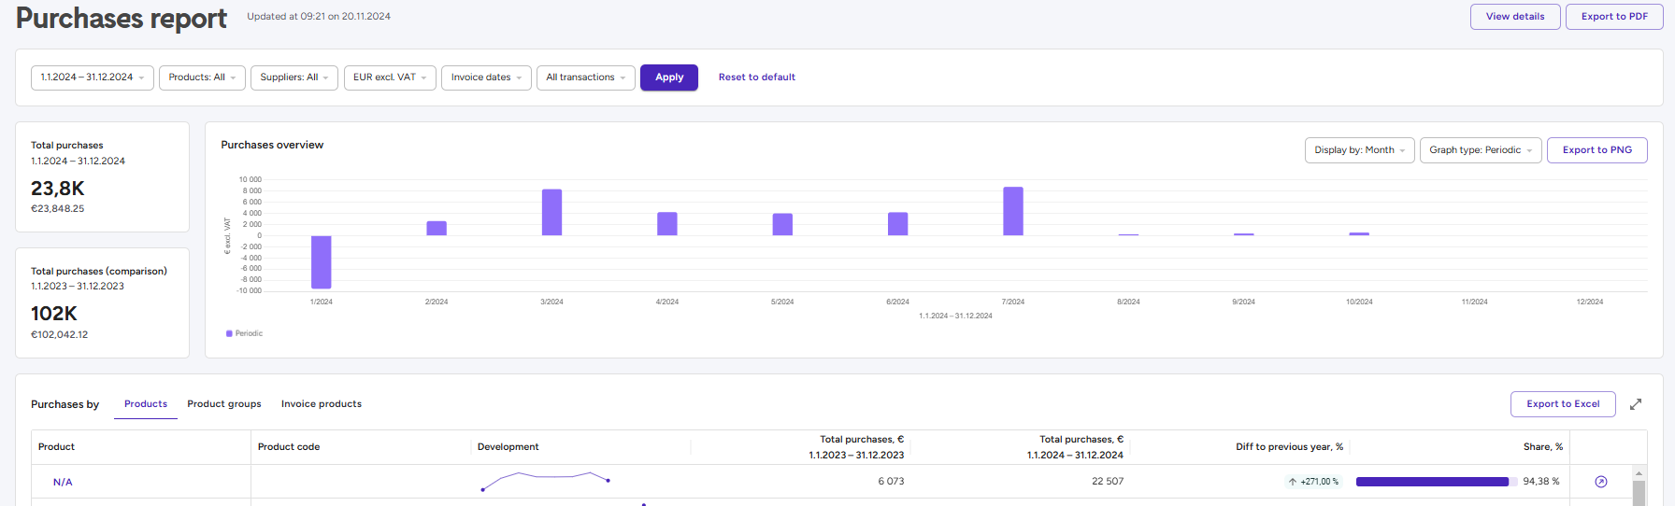Click Reset to default link
The width and height of the screenshot is (1675, 506).
[757, 77]
